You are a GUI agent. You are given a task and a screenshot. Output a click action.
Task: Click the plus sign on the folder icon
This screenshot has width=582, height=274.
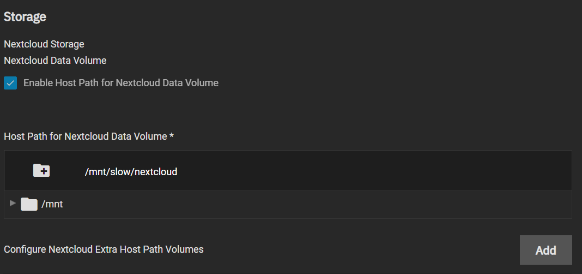tap(44, 172)
